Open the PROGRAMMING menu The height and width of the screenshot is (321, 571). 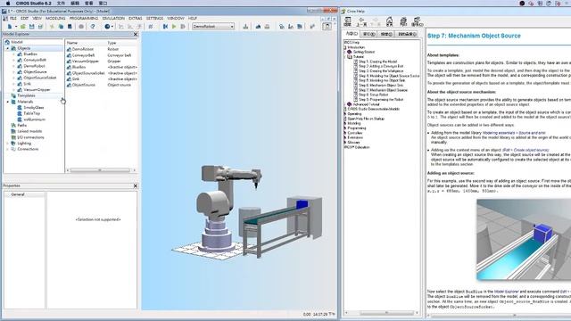point(84,18)
